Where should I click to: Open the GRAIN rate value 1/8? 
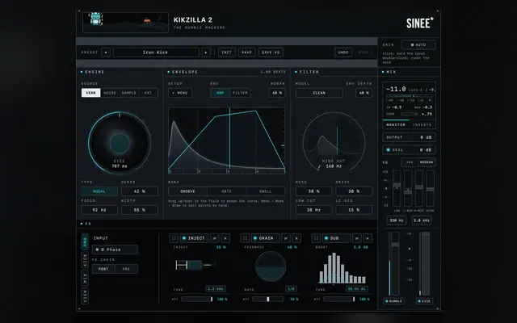291,289
